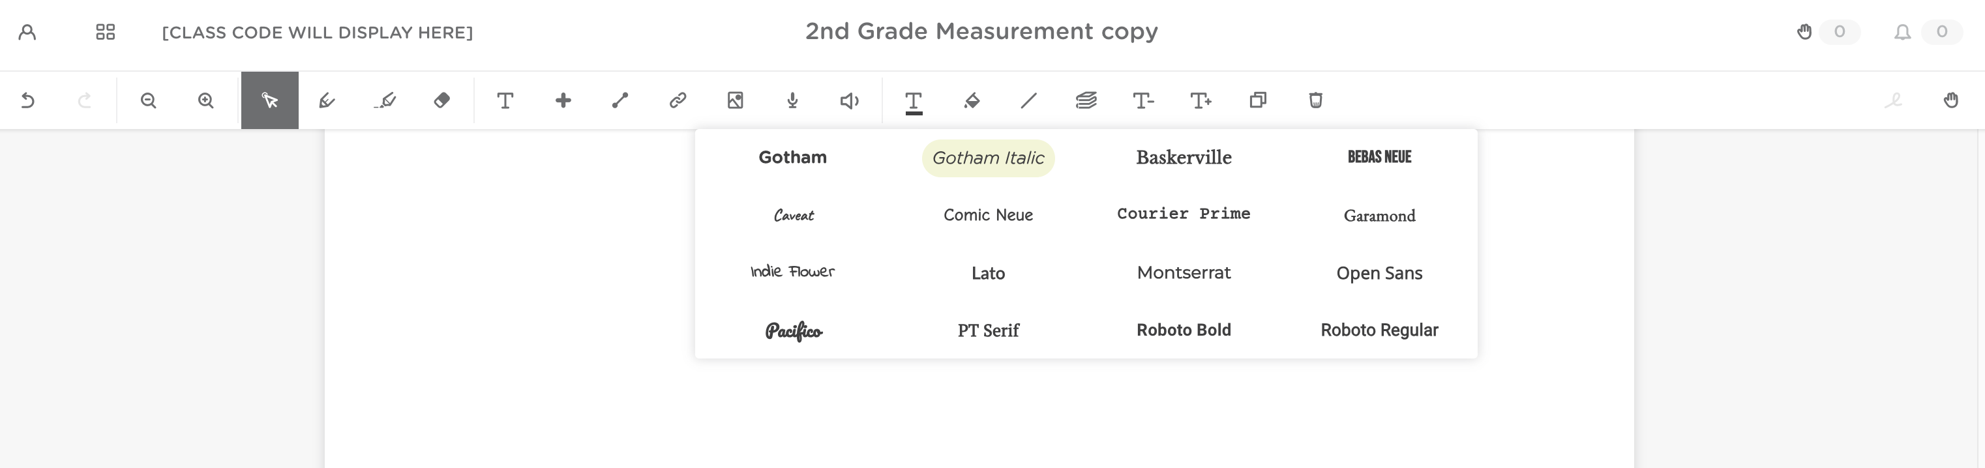Click the undo arrow icon
Image resolution: width=1985 pixels, height=468 pixels.
(x=28, y=101)
